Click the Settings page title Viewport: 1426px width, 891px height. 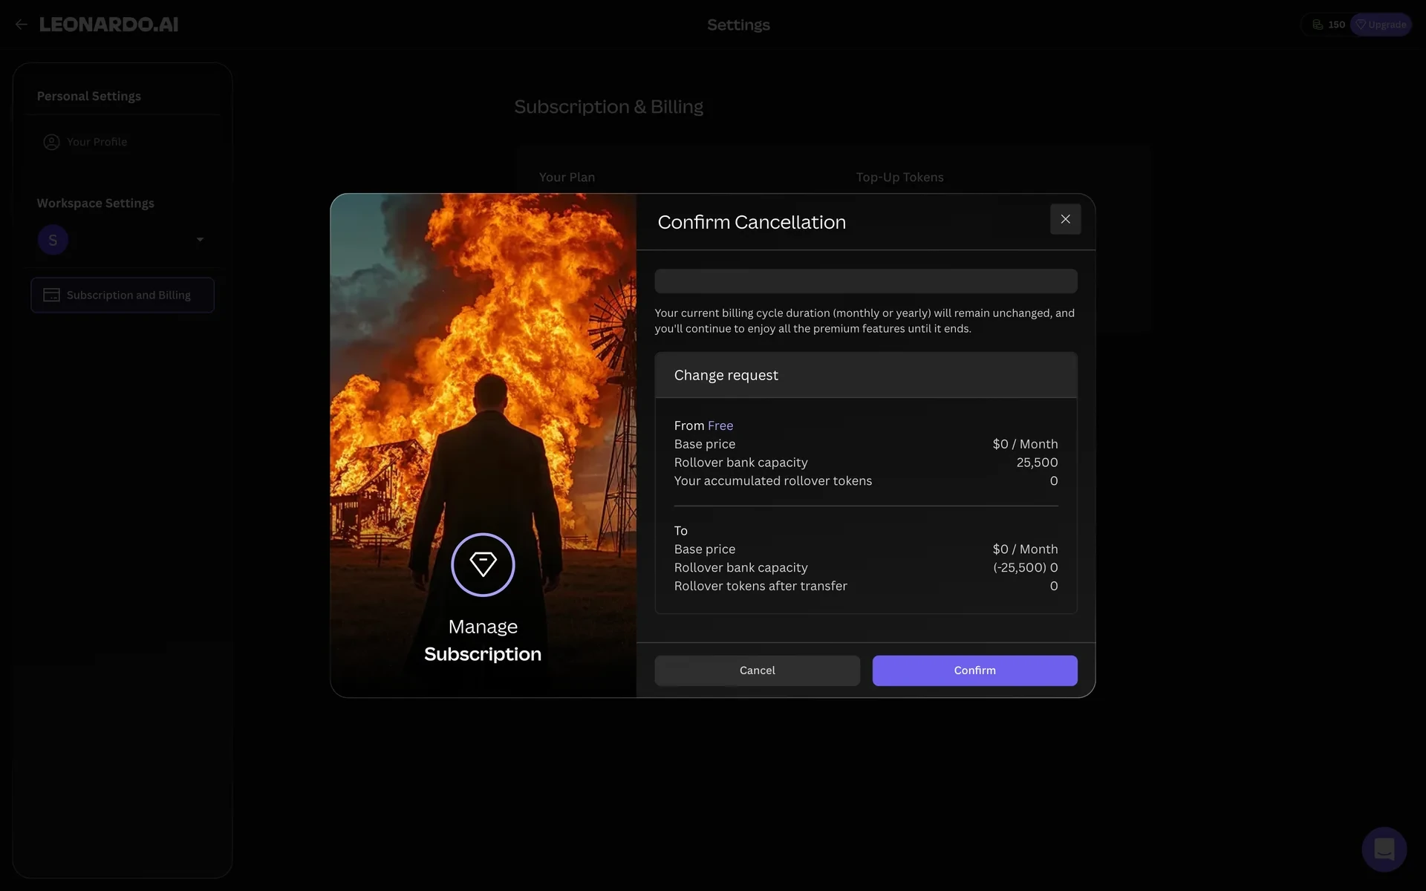(738, 25)
